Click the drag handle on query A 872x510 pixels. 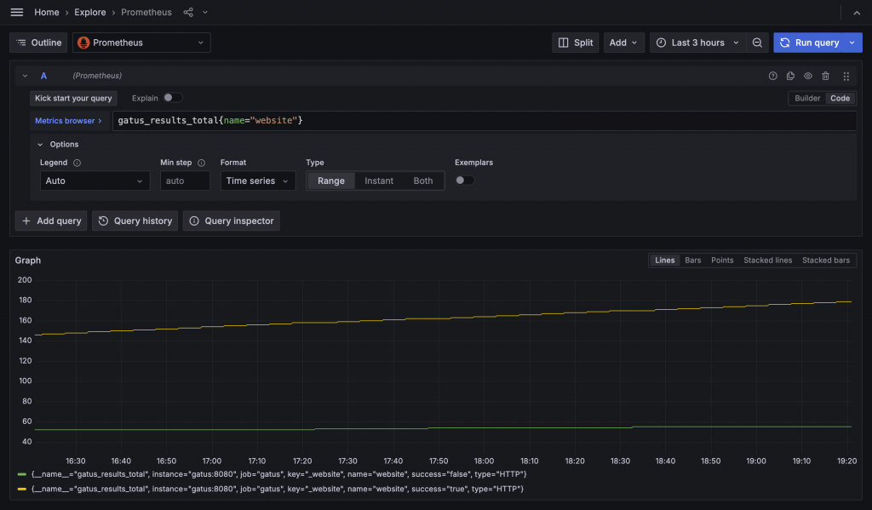[x=846, y=76]
